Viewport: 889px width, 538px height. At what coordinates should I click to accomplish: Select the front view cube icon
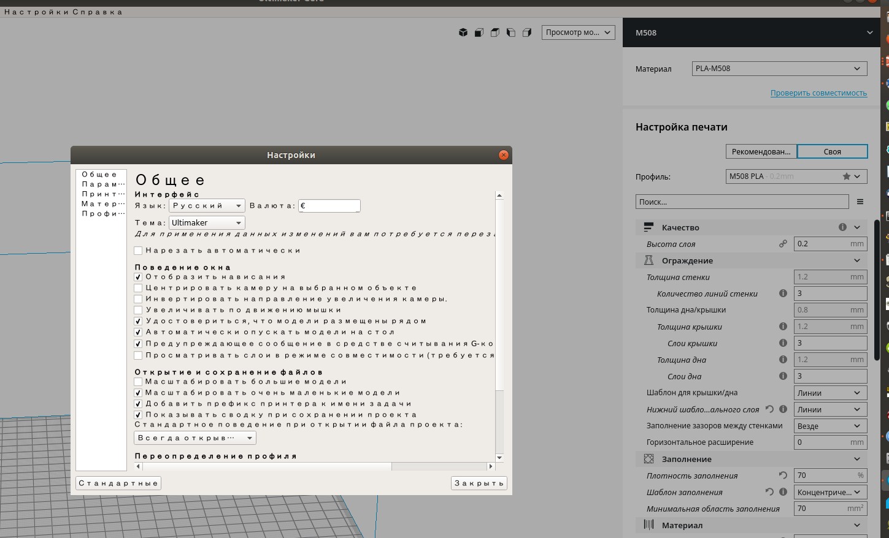[x=479, y=32]
